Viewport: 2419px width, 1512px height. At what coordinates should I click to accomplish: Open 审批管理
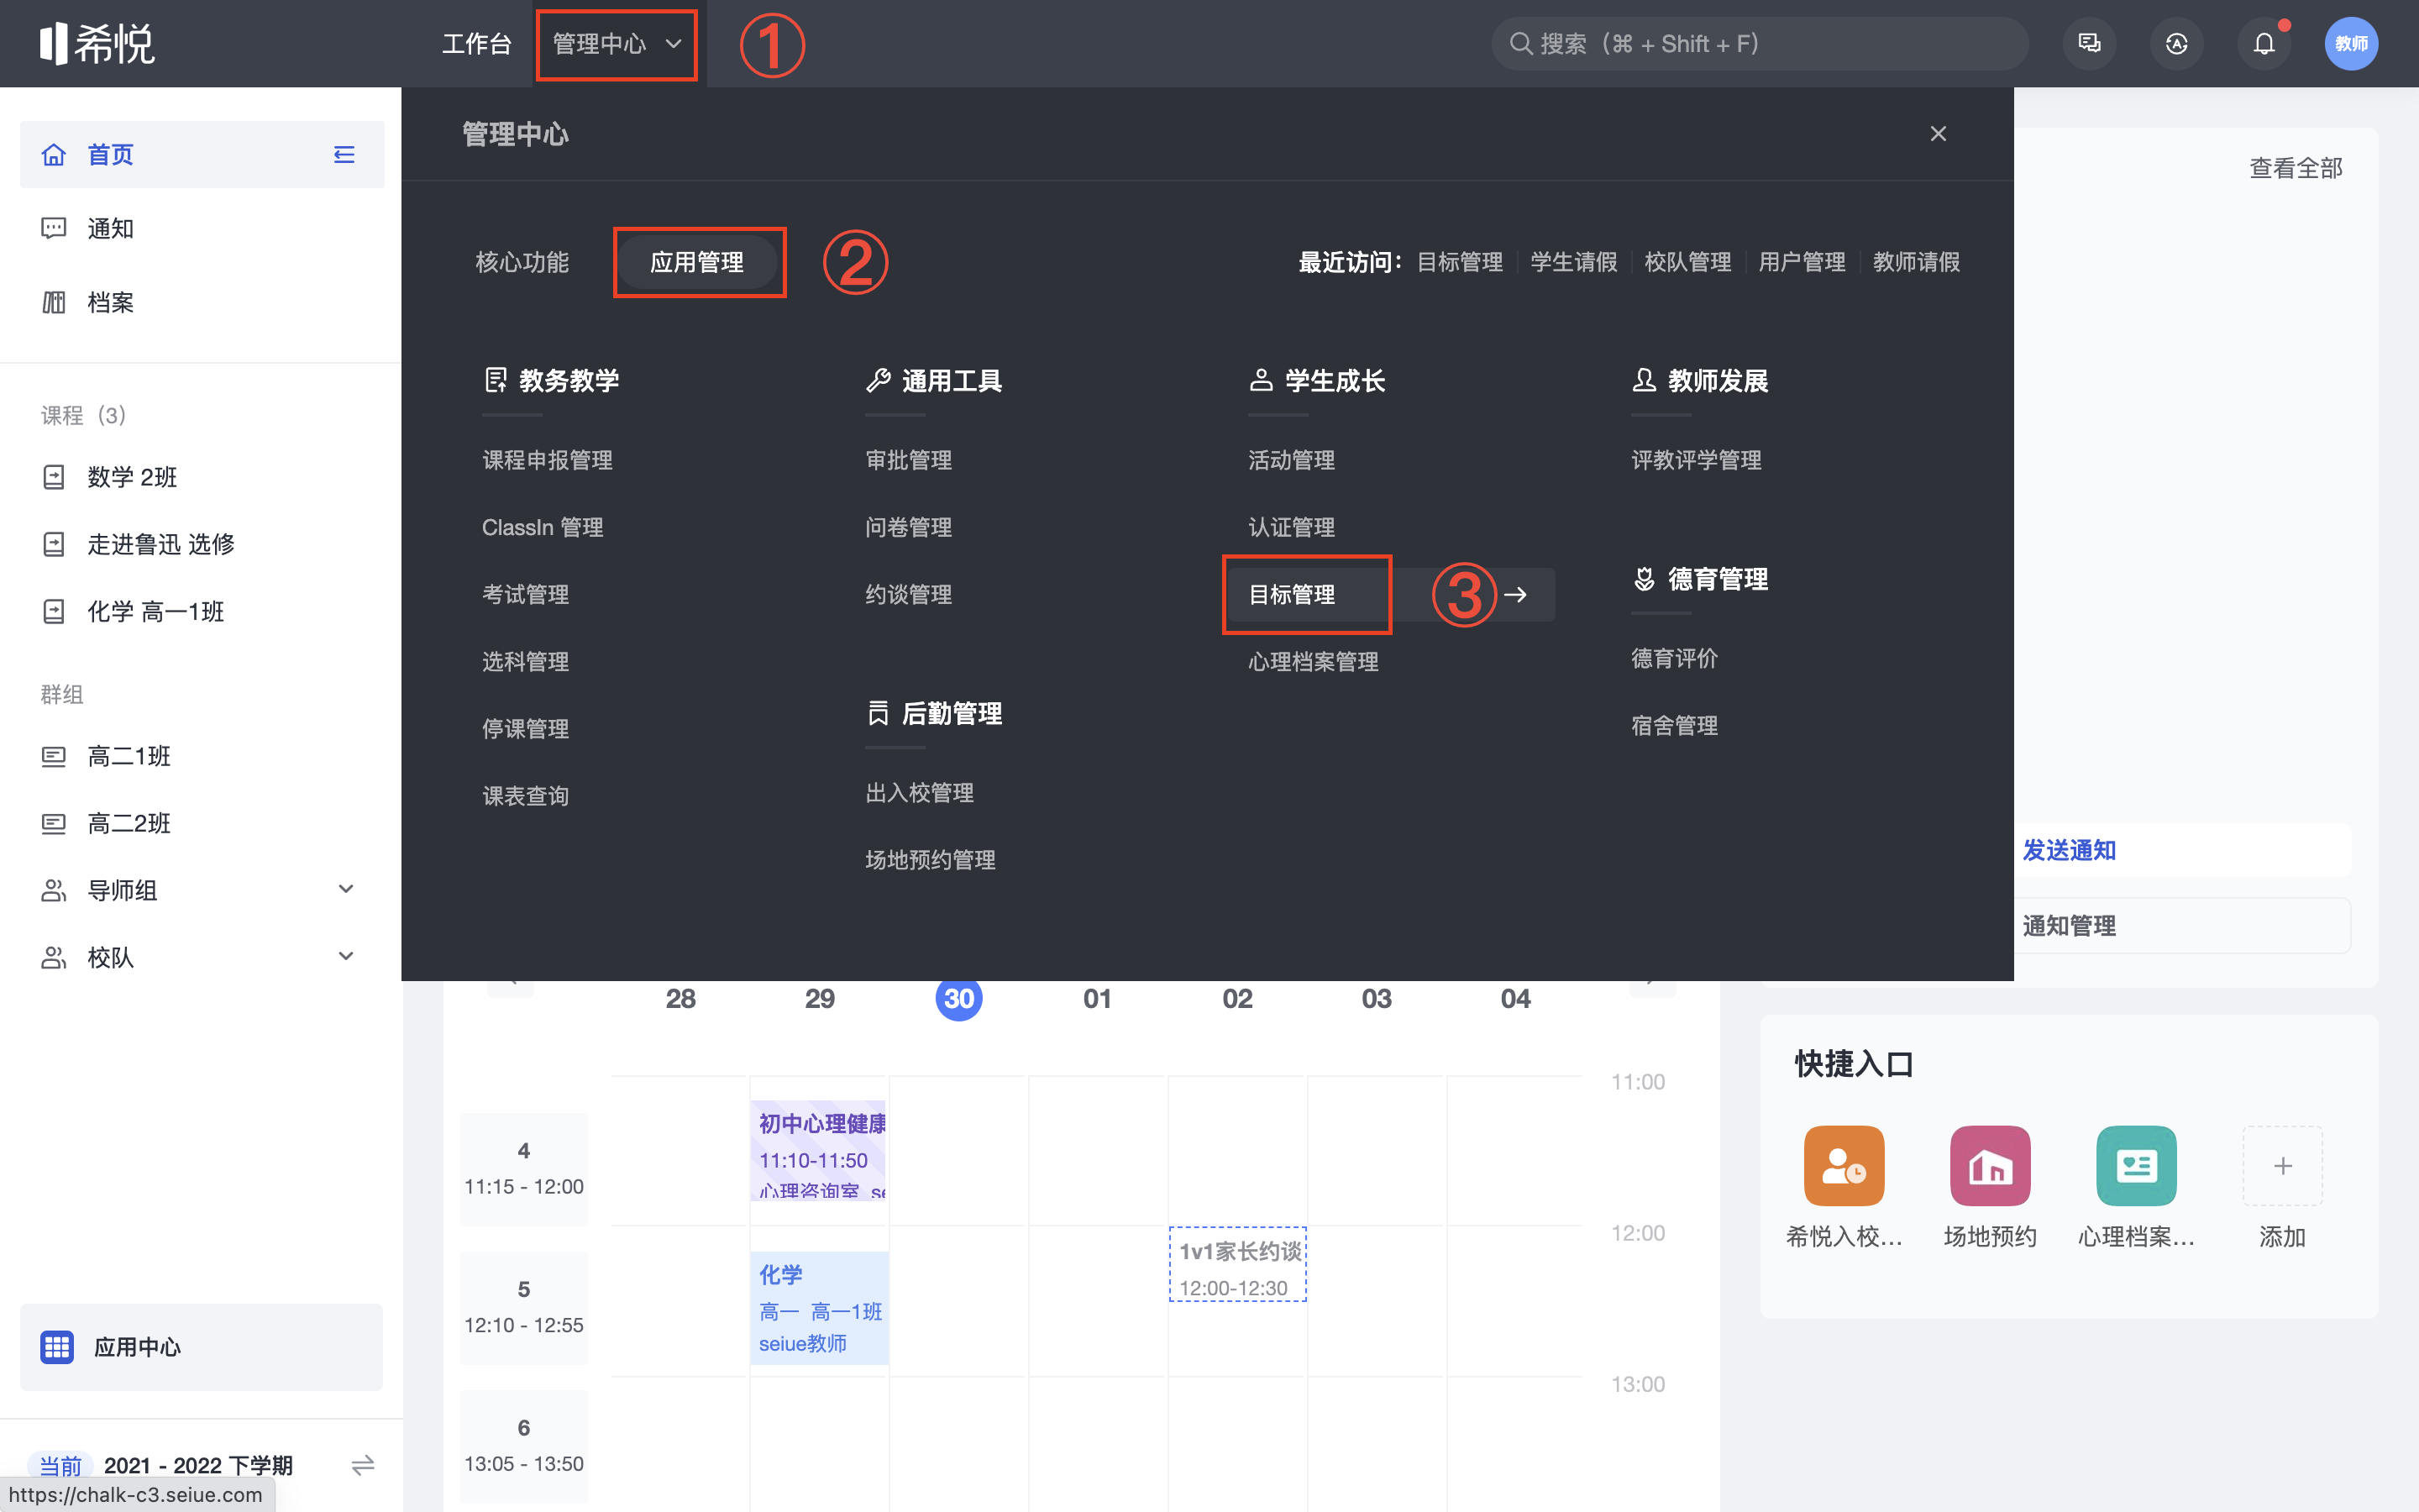(x=908, y=460)
